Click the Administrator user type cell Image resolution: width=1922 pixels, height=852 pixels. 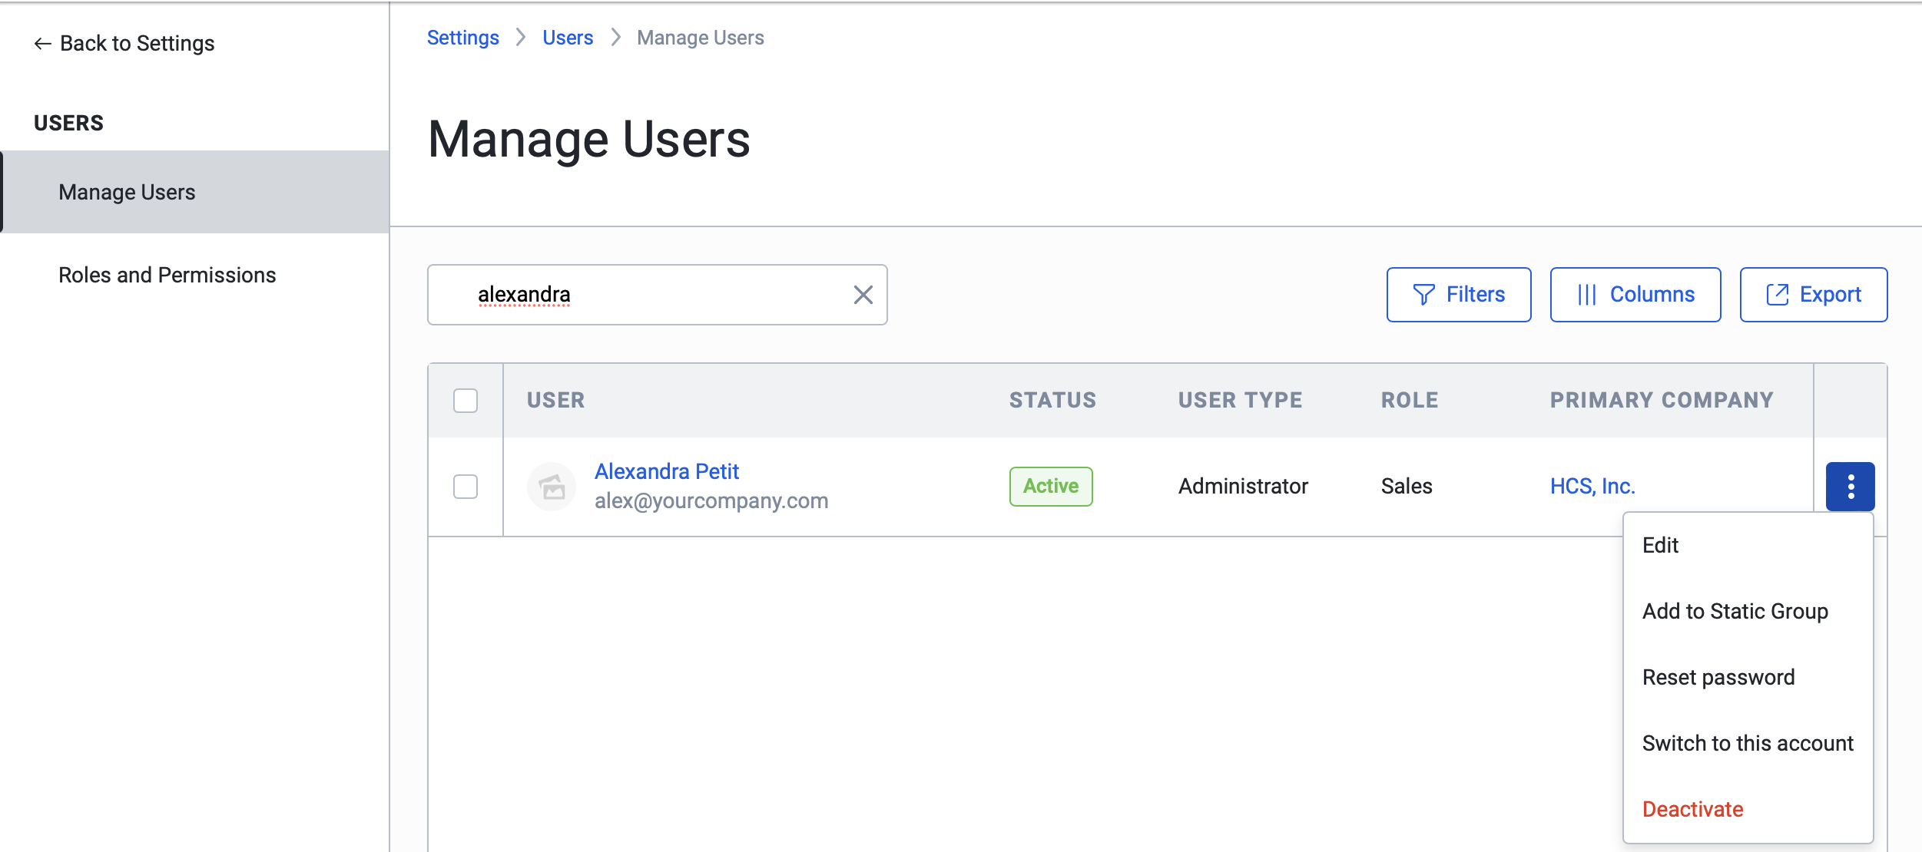(x=1243, y=486)
